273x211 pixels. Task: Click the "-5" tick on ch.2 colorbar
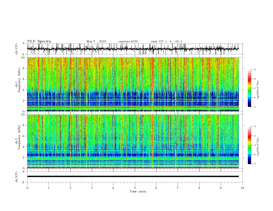tap(254, 145)
